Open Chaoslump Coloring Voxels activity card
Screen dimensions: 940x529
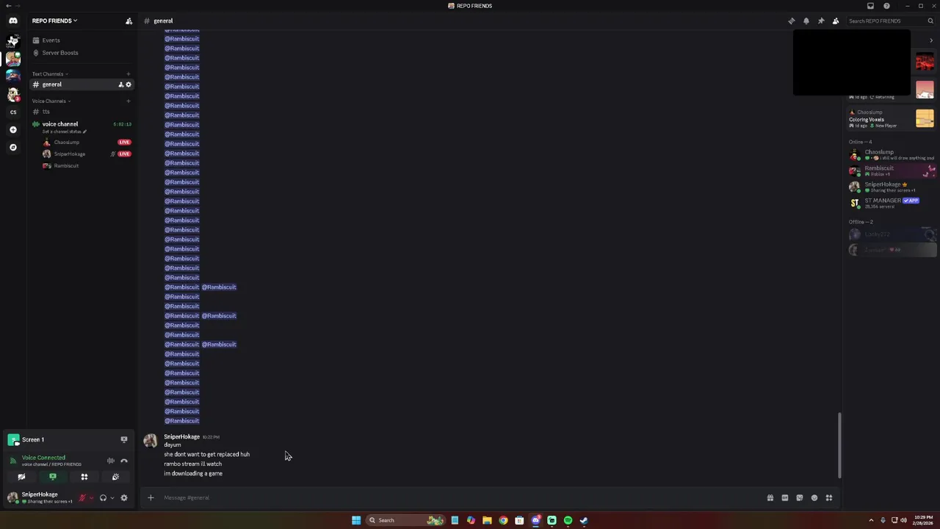click(891, 119)
